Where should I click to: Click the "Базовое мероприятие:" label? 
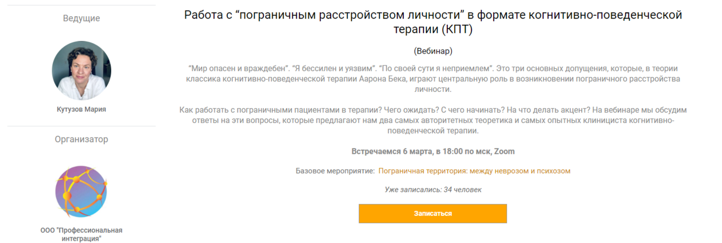335,171
